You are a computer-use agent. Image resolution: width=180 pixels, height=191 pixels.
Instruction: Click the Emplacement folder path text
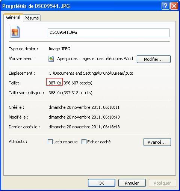pyautogui.click(x=91, y=73)
